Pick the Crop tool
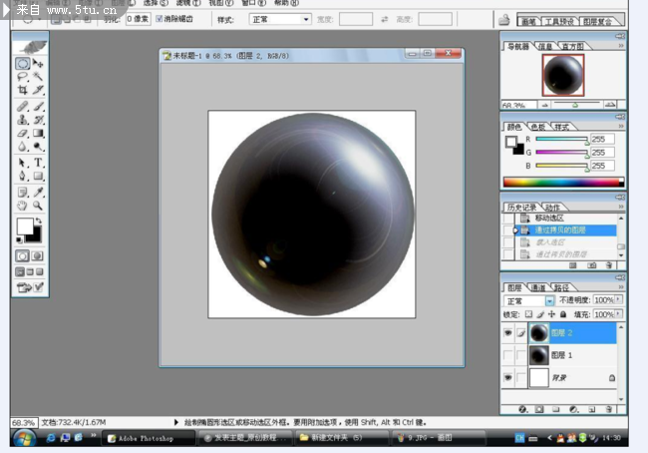The image size is (648, 453). click(22, 90)
